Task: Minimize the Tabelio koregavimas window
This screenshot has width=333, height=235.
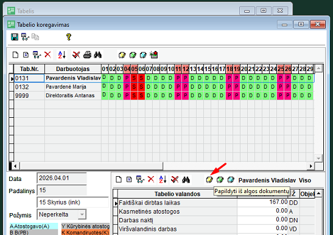Action: tap(284, 24)
